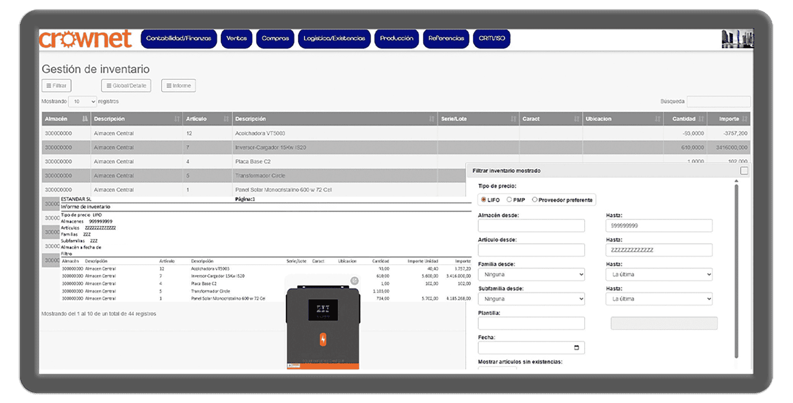Sort by the Artículo column arrows

(226, 119)
